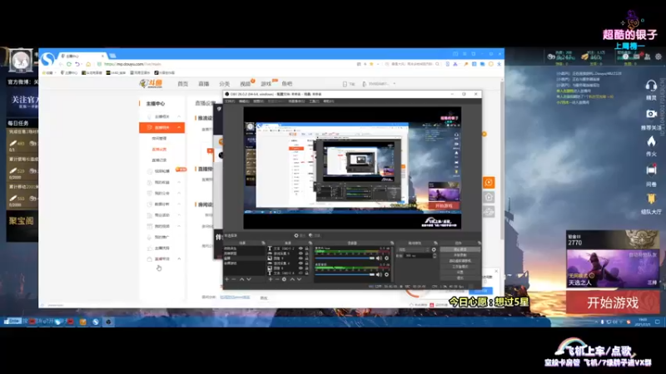This screenshot has height=374, width=666.
Task: Click the orange floating live button on Douyu page
Action: pos(489,182)
